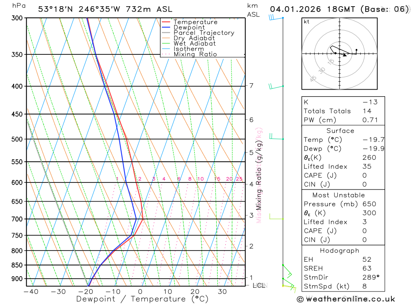Click the LCL level marker

point(259,285)
